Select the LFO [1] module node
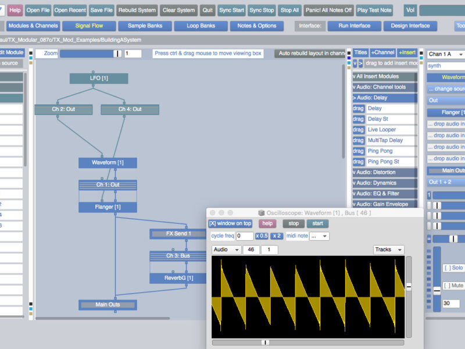Image resolution: width=465 pixels, height=349 pixels. click(99, 79)
